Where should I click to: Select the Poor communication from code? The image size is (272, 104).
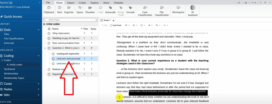click(66, 43)
